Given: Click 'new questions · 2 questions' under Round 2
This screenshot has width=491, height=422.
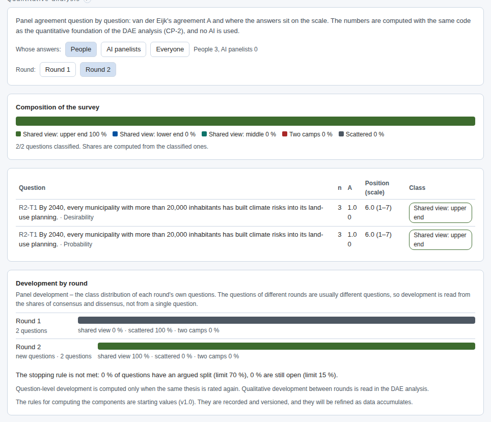Looking at the screenshot, I should point(53,356).
